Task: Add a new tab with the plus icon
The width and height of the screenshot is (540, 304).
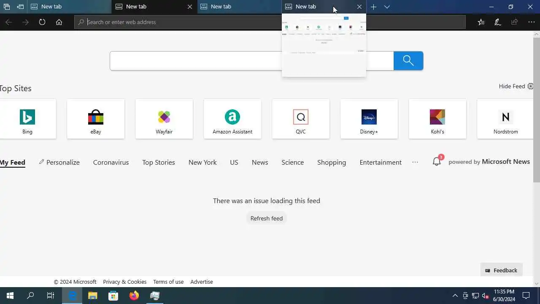Action: pyautogui.click(x=373, y=7)
